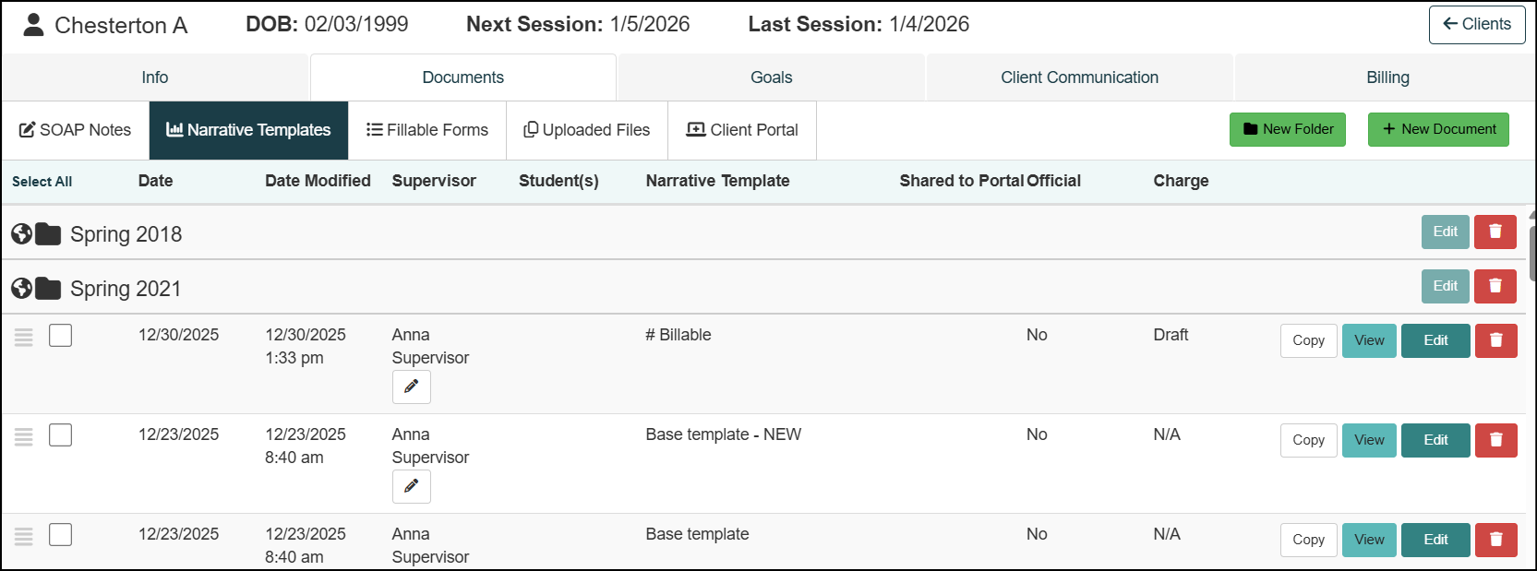Go back to Clients list

pyautogui.click(x=1476, y=25)
